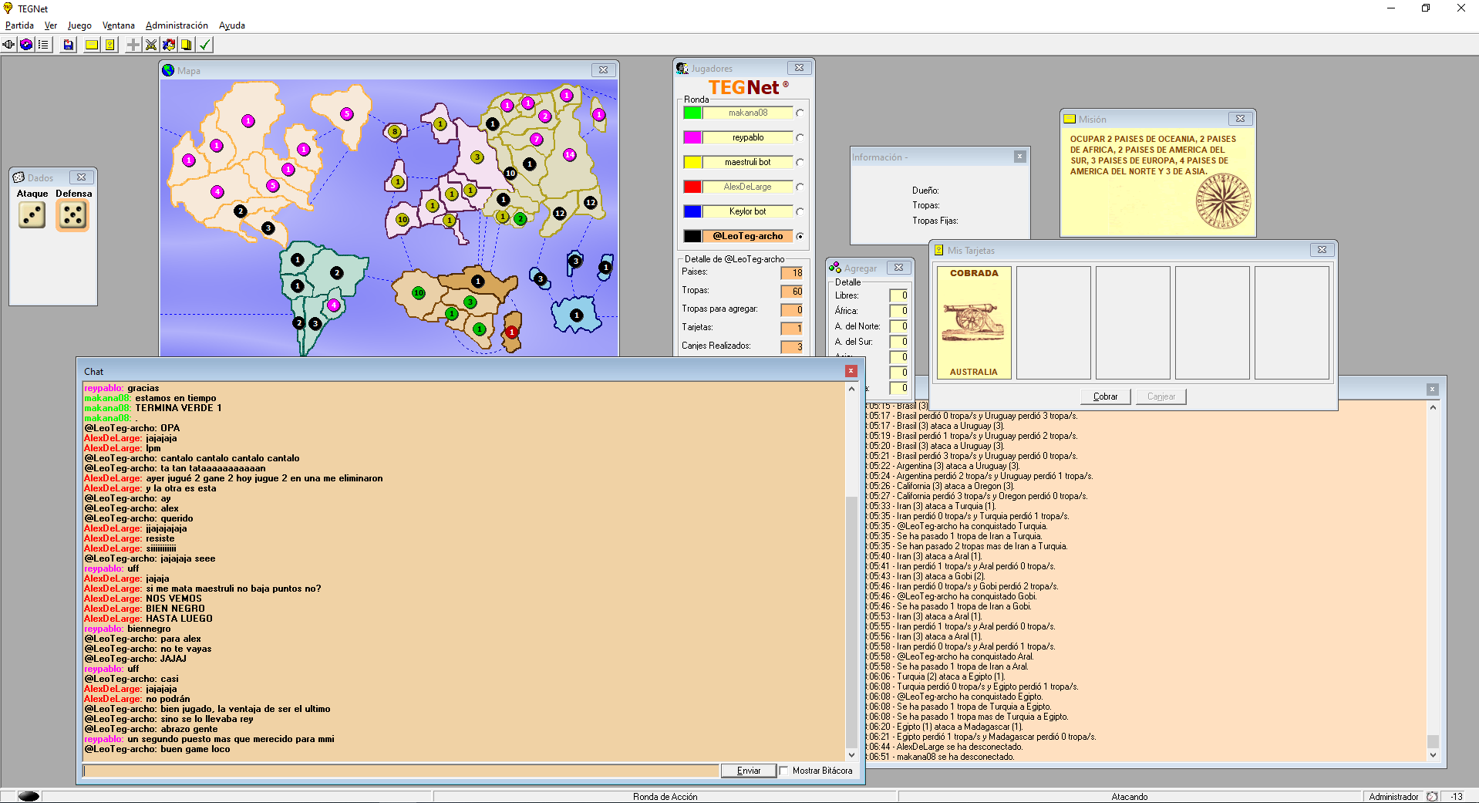
Task: Select the radio button next to reypablo
Action: (x=800, y=138)
